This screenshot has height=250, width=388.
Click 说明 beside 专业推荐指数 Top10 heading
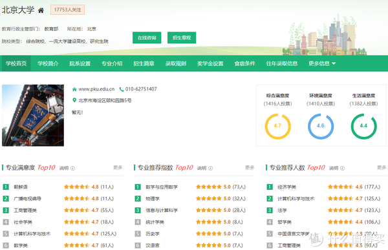point(202,168)
